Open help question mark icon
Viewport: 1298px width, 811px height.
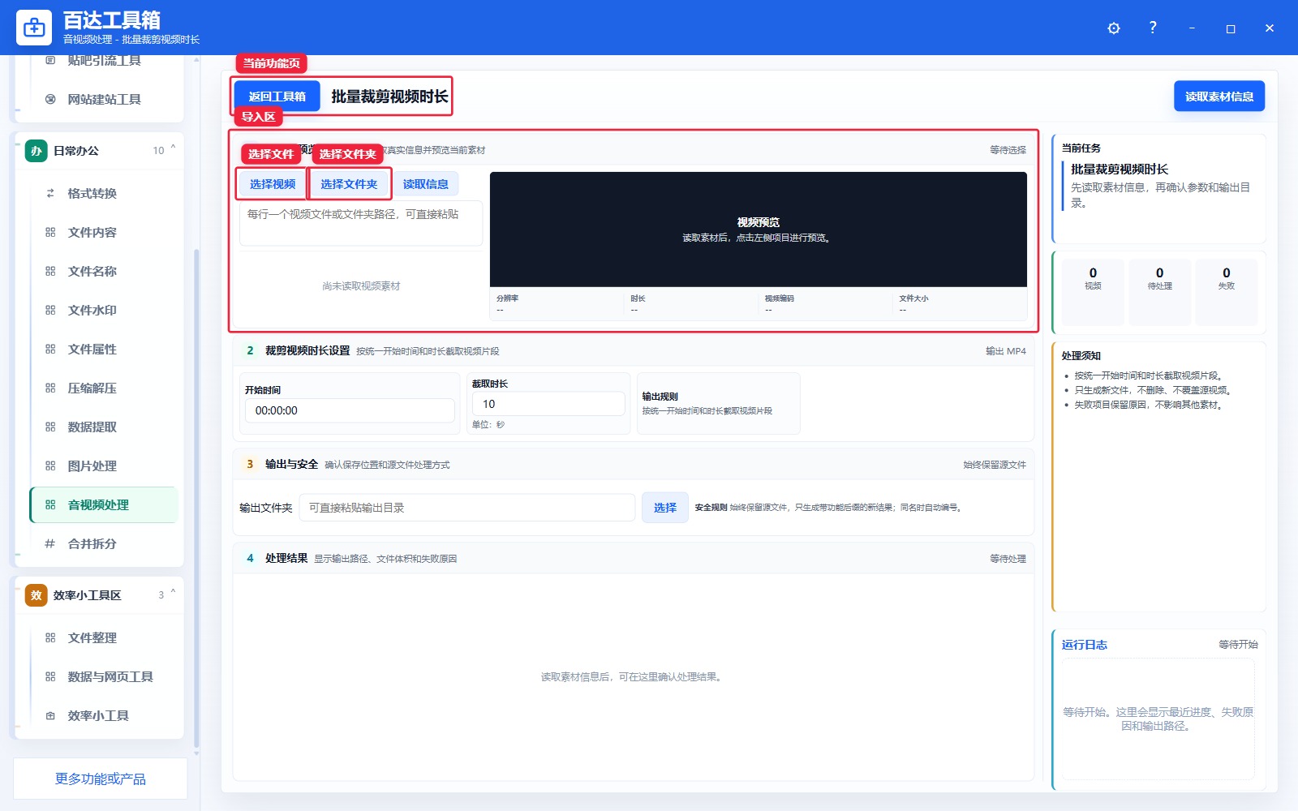[1153, 28]
